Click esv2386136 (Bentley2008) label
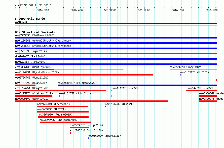 tap(33, 67)
